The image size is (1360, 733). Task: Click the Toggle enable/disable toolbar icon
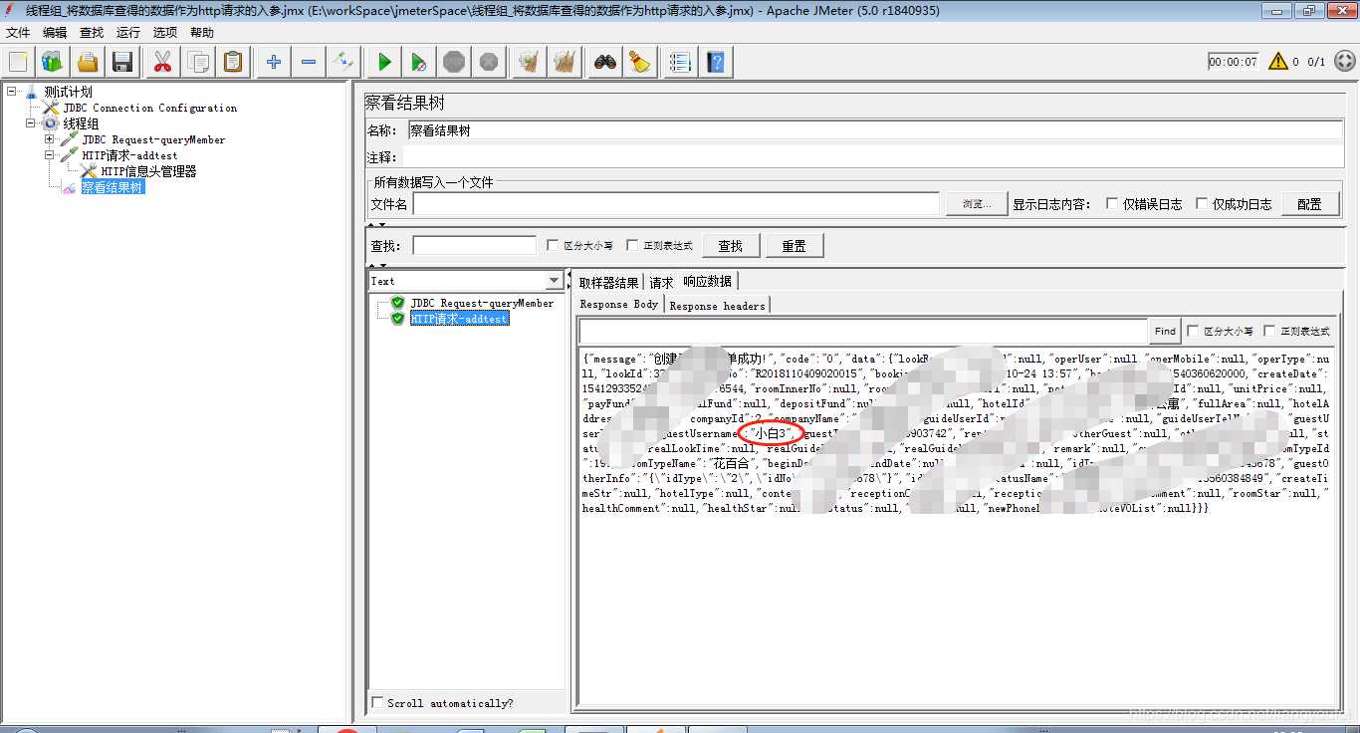[342, 63]
